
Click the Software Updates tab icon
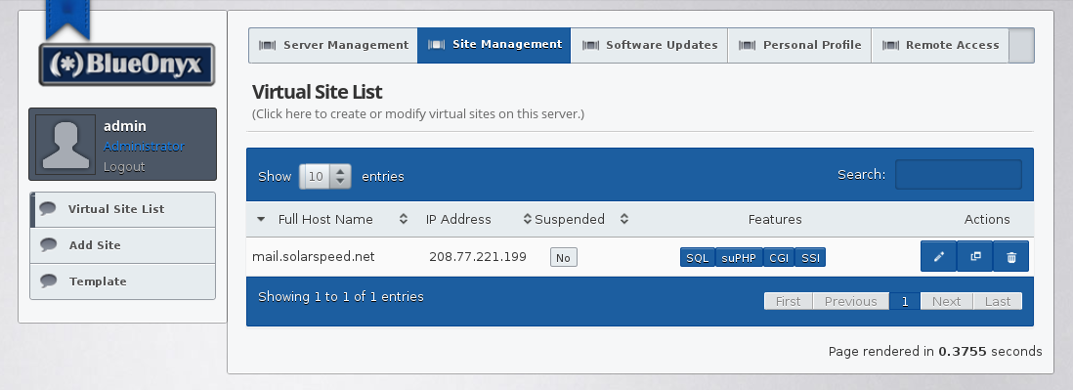pyautogui.click(x=590, y=45)
